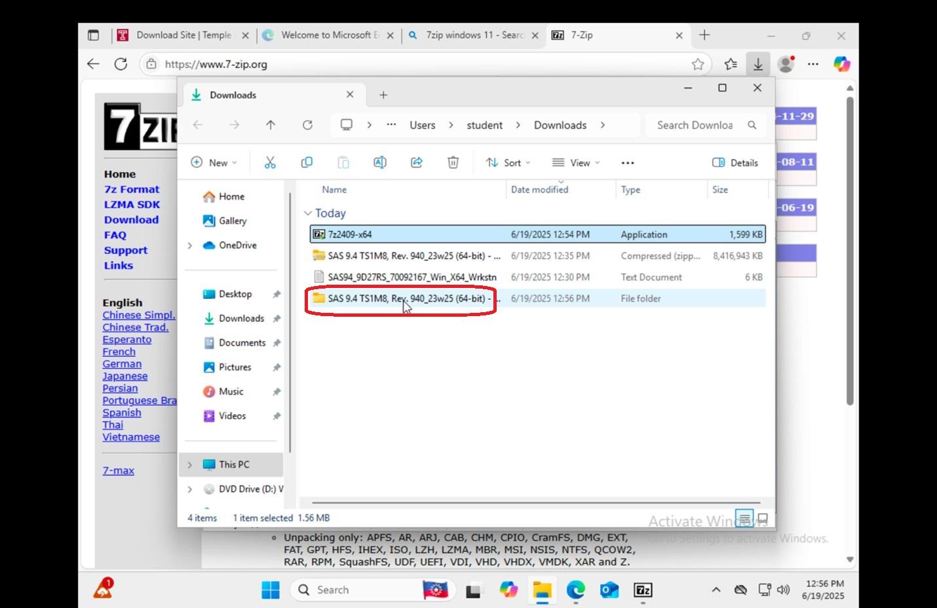Image resolution: width=937 pixels, height=608 pixels.
Task: Open 7-Zip app from the taskbar
Action: click(x=643, y=590)
